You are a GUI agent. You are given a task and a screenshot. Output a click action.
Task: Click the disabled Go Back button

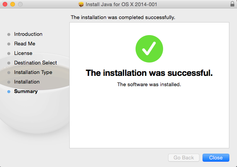pos(184,157)
